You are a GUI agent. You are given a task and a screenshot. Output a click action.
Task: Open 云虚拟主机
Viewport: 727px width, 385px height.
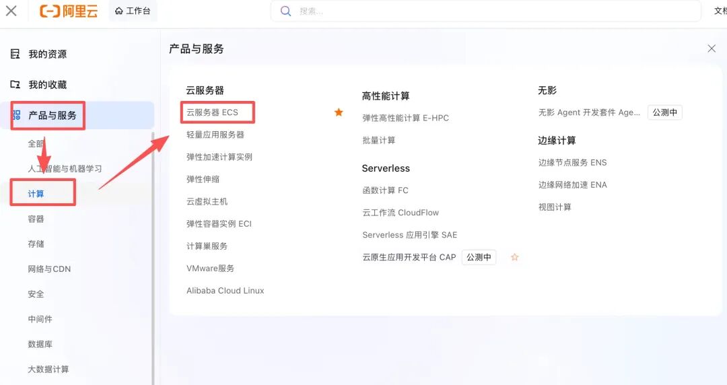[x=207, y=201]
